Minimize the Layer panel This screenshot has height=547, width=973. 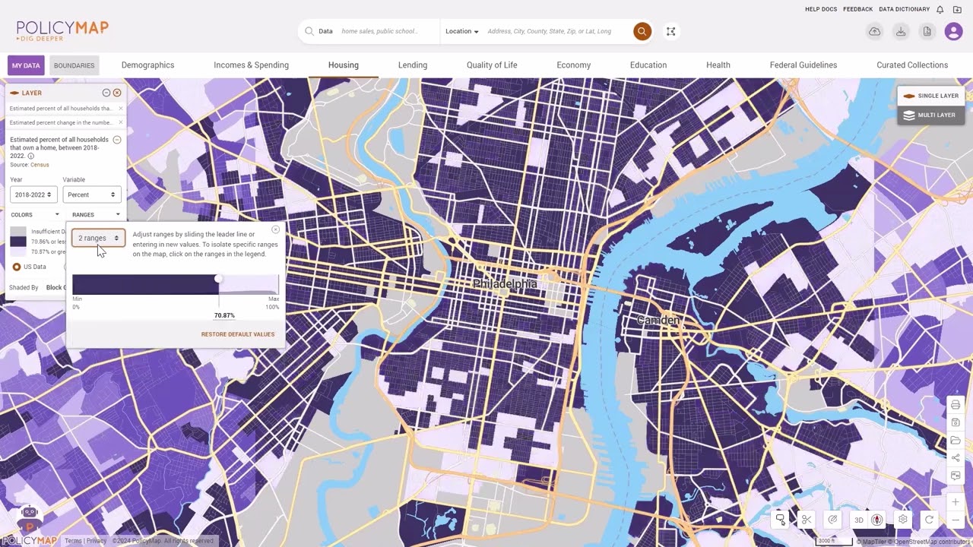click(x=106, y=93)
